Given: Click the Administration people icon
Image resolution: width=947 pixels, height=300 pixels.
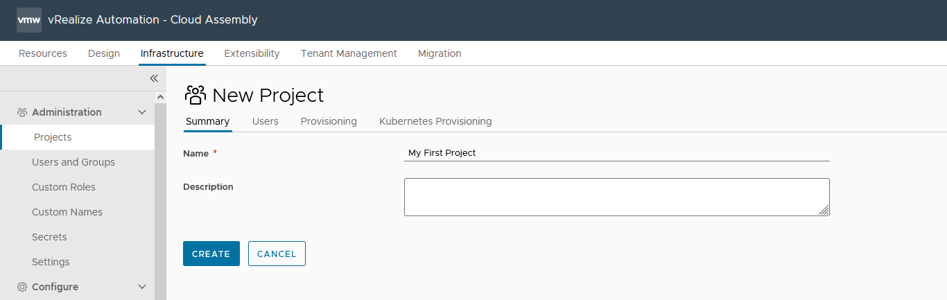Looking at the screenshot, I should 22,112.
